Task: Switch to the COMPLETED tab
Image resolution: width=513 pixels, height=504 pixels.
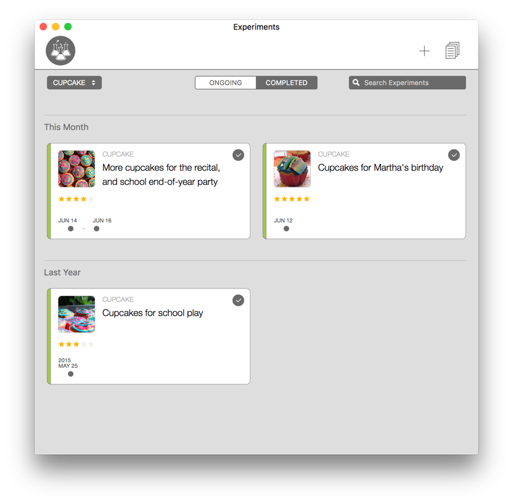Action: click(x=287, y=83)
